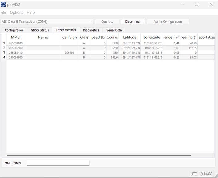Click range value 1,41

point(172,43)
